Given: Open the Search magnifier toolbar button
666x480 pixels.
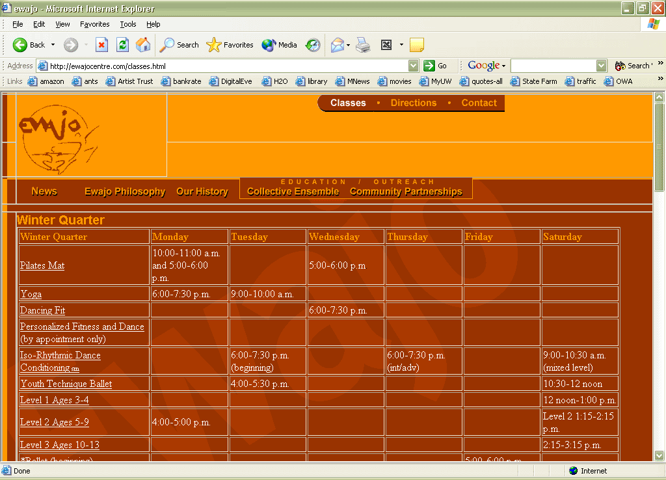Looking at the screenshot, I should tap(179, 45).
